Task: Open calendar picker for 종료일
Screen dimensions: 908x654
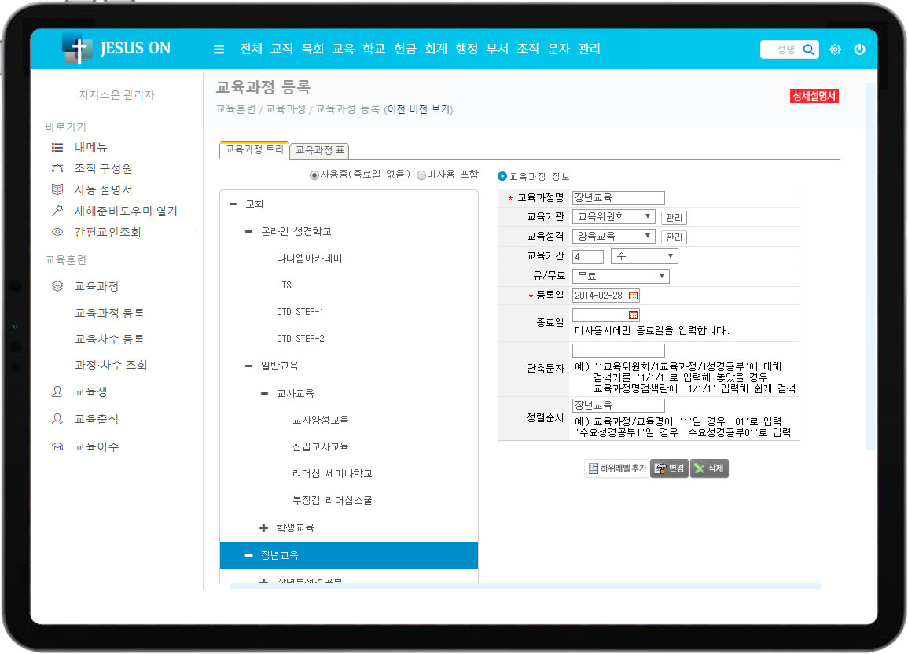Action: [x=634, y=314]
